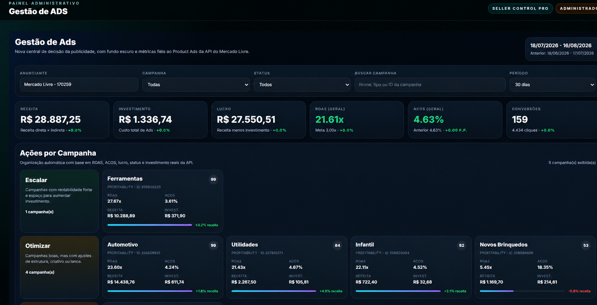Click the Ações por Campanha section heading
The height and width of the screenshot is (305, 597).
click(58, 153)
